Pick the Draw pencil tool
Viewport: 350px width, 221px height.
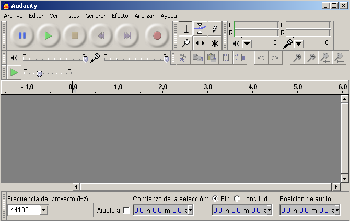(x=214, y=28)
